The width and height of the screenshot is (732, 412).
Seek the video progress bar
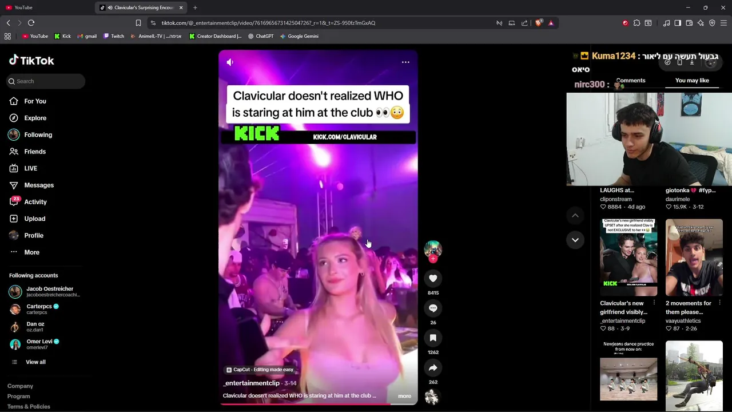(318, 404)
